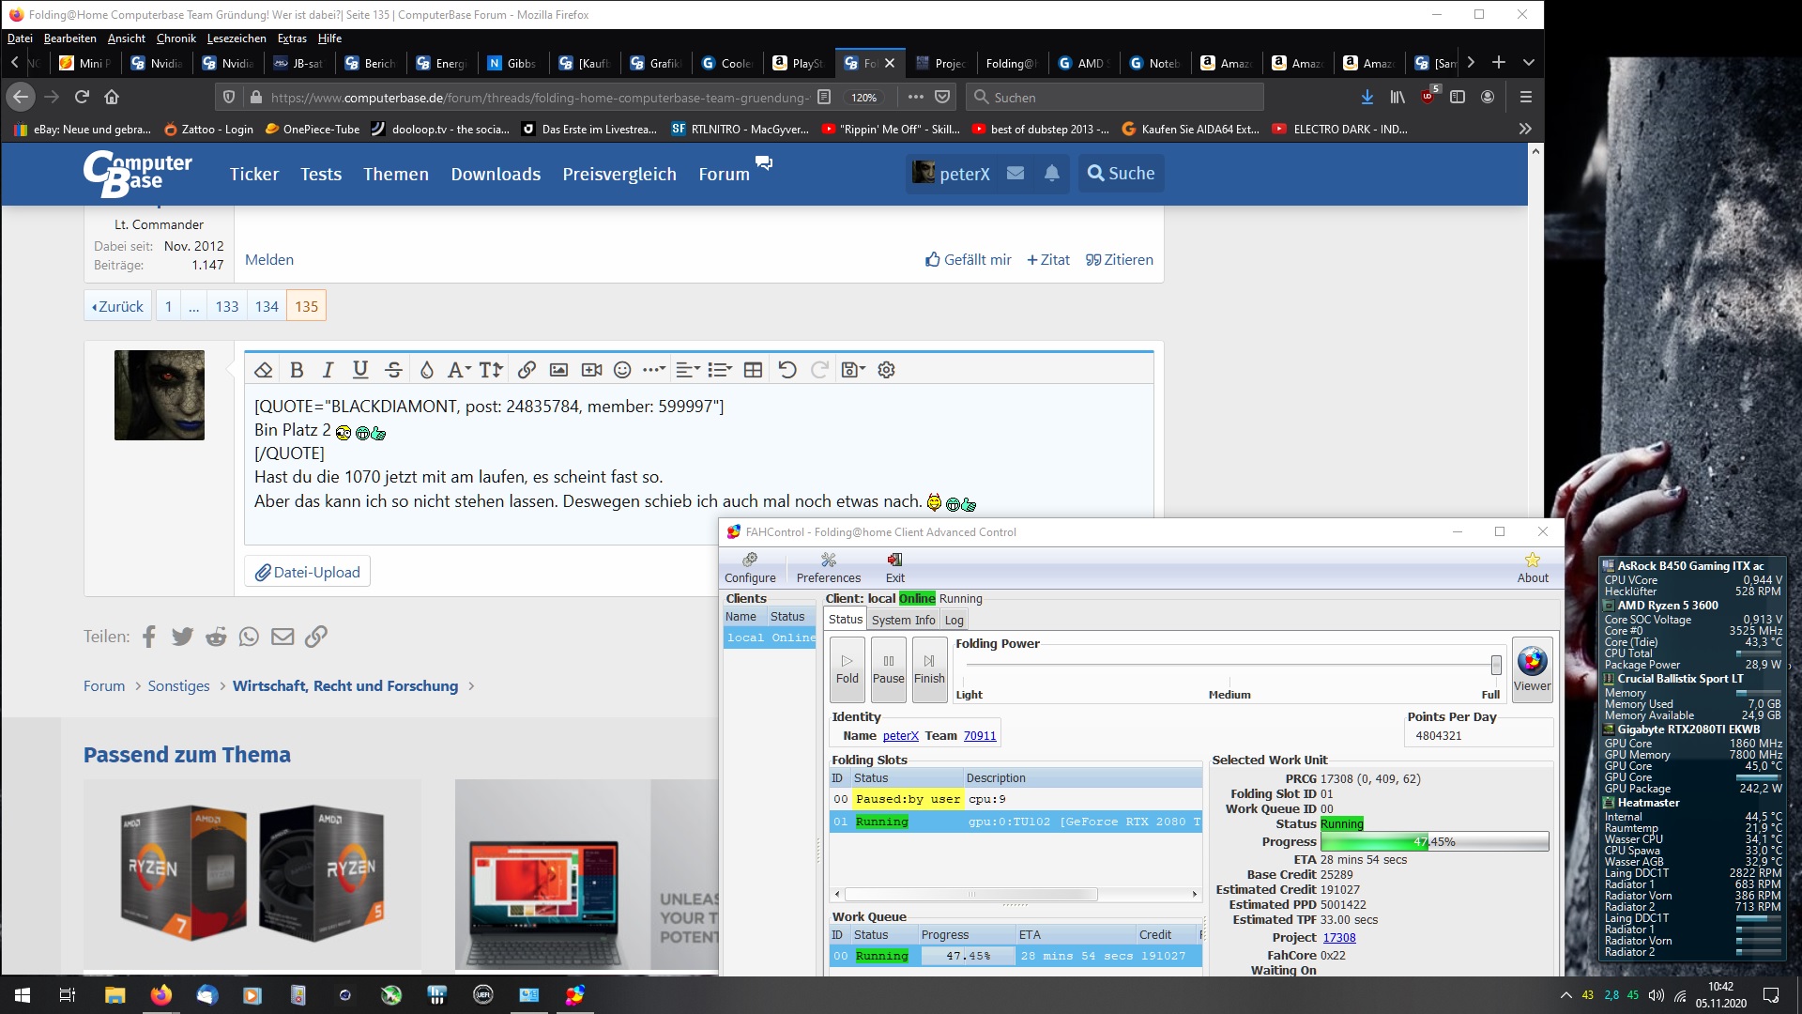Click the Datei-Upload button
1802x1014 pixels.
pos(308,572)
